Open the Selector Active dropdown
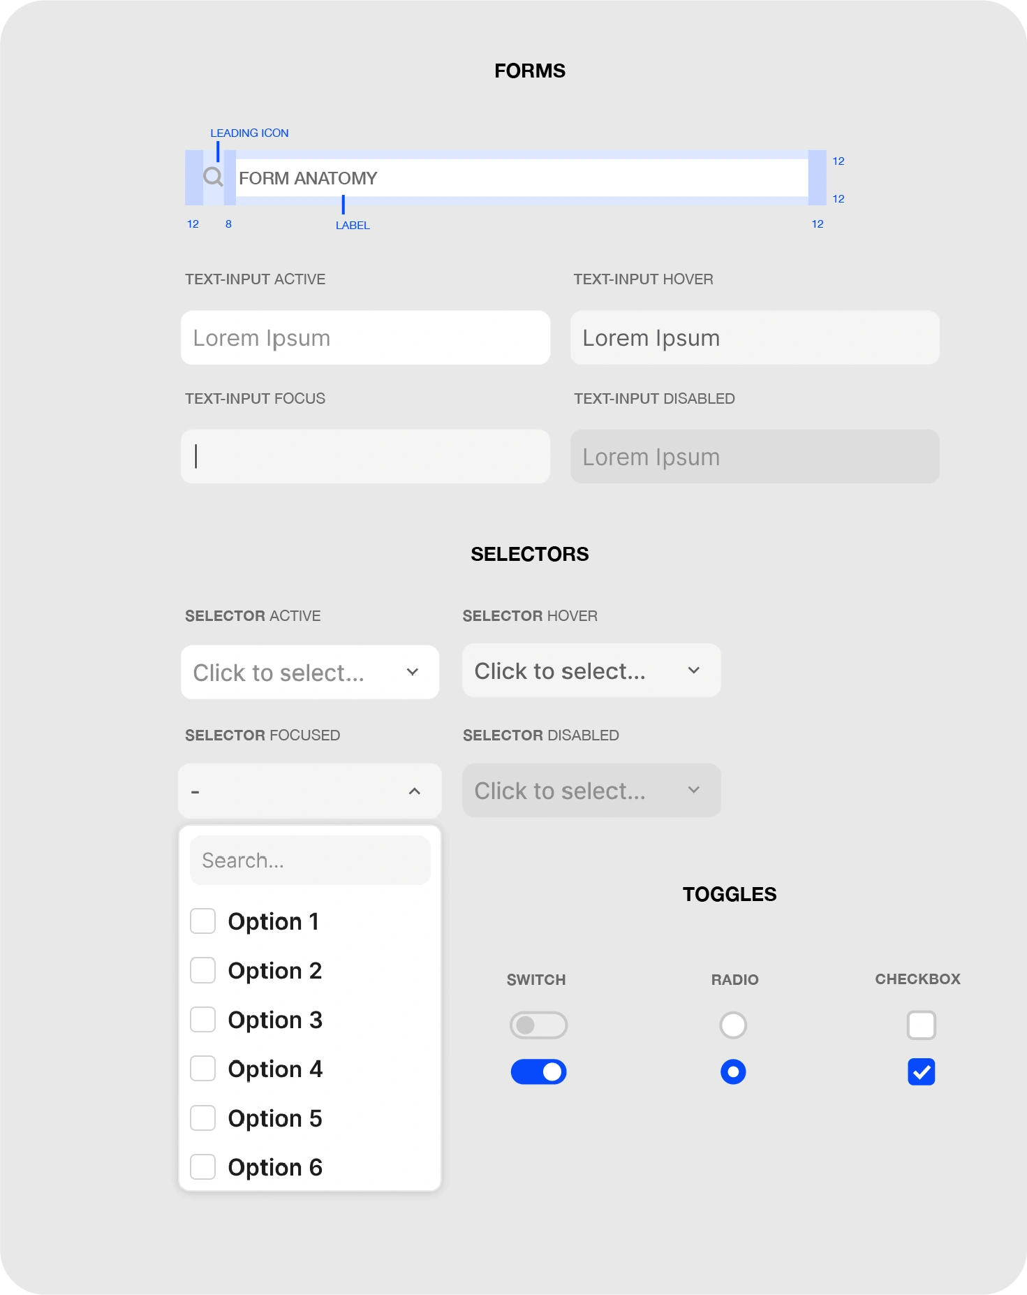The image size is (1027, 1295). pos(310,672)
